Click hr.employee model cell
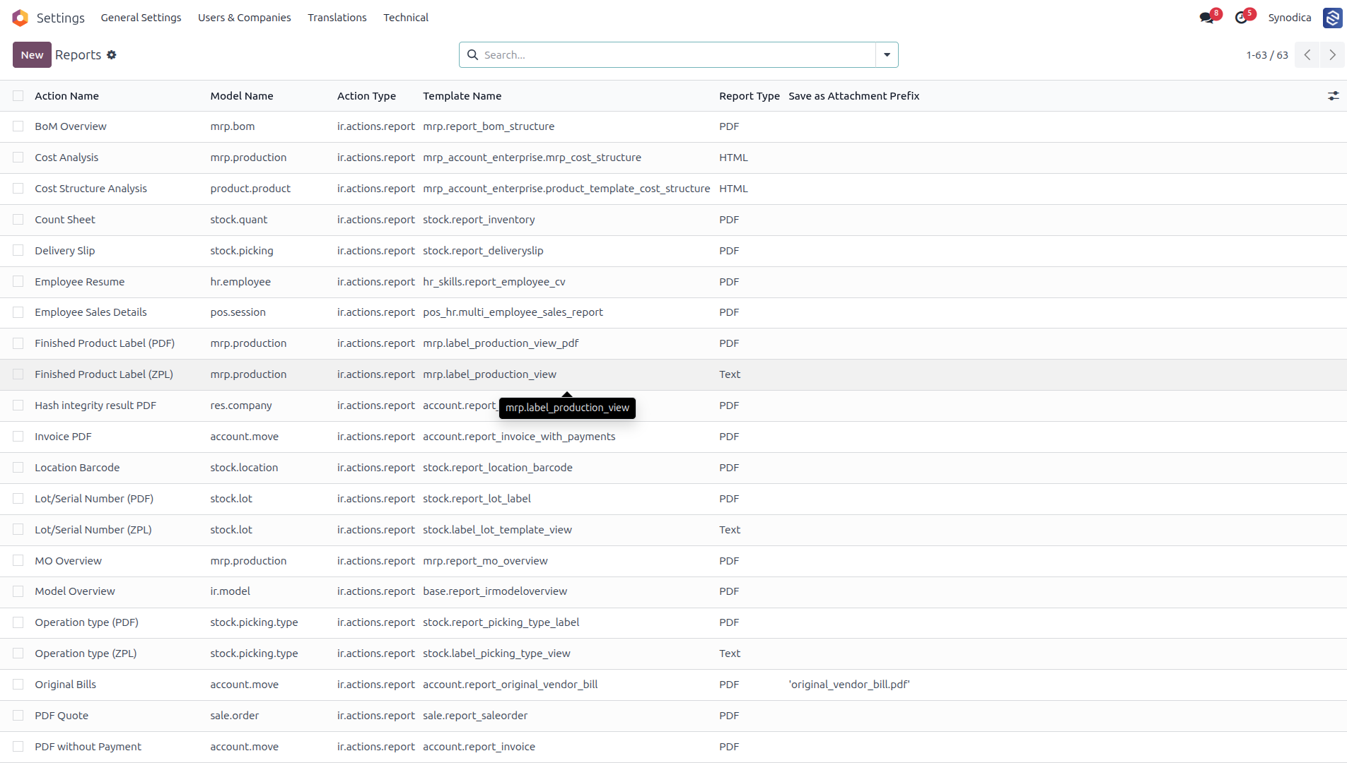Screen dimensions: 1347x763 tap(240, 282)
